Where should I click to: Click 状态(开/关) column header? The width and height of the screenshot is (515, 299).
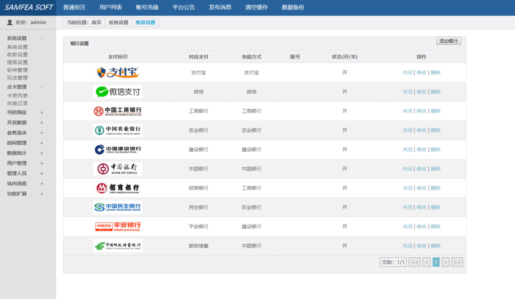[x=345, y=57]
